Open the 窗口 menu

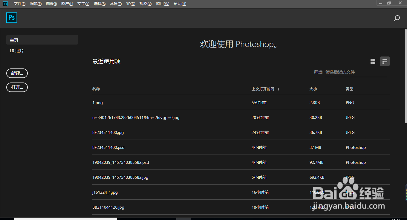tap(162, 4)
